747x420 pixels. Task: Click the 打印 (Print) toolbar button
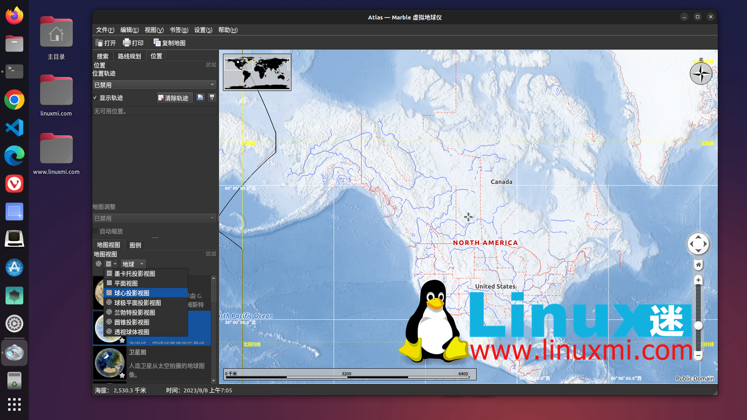point(133,43)
